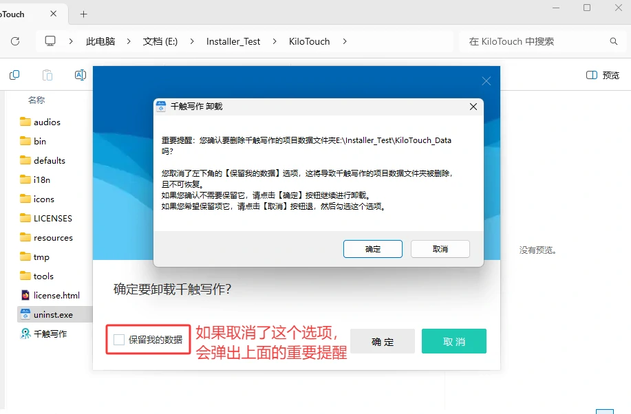Close the blue uninstaller window with X

pyautogui.click(x=486, y=81)
